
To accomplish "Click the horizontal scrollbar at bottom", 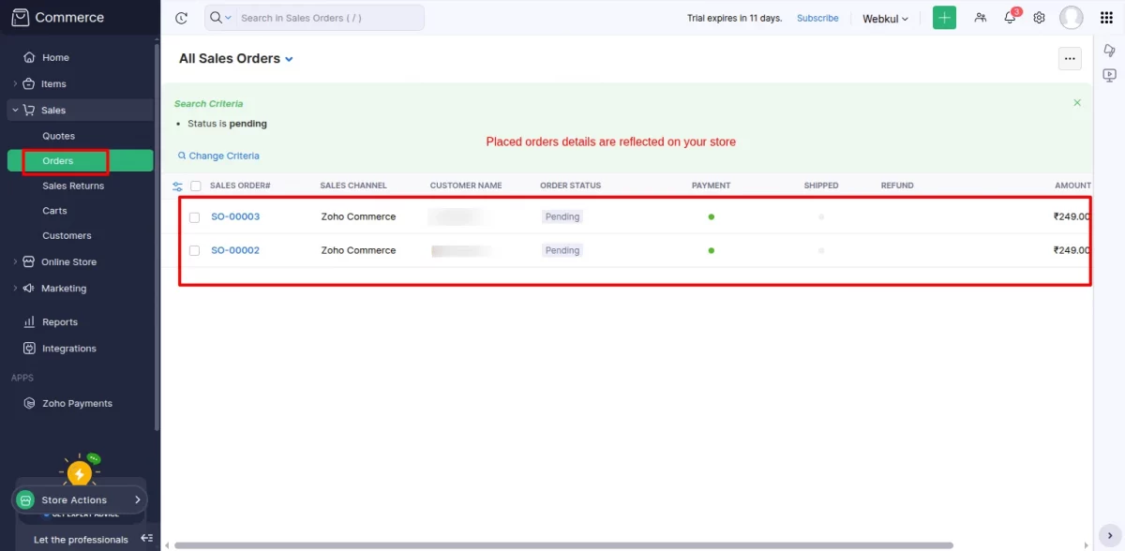I will (562, 545).
